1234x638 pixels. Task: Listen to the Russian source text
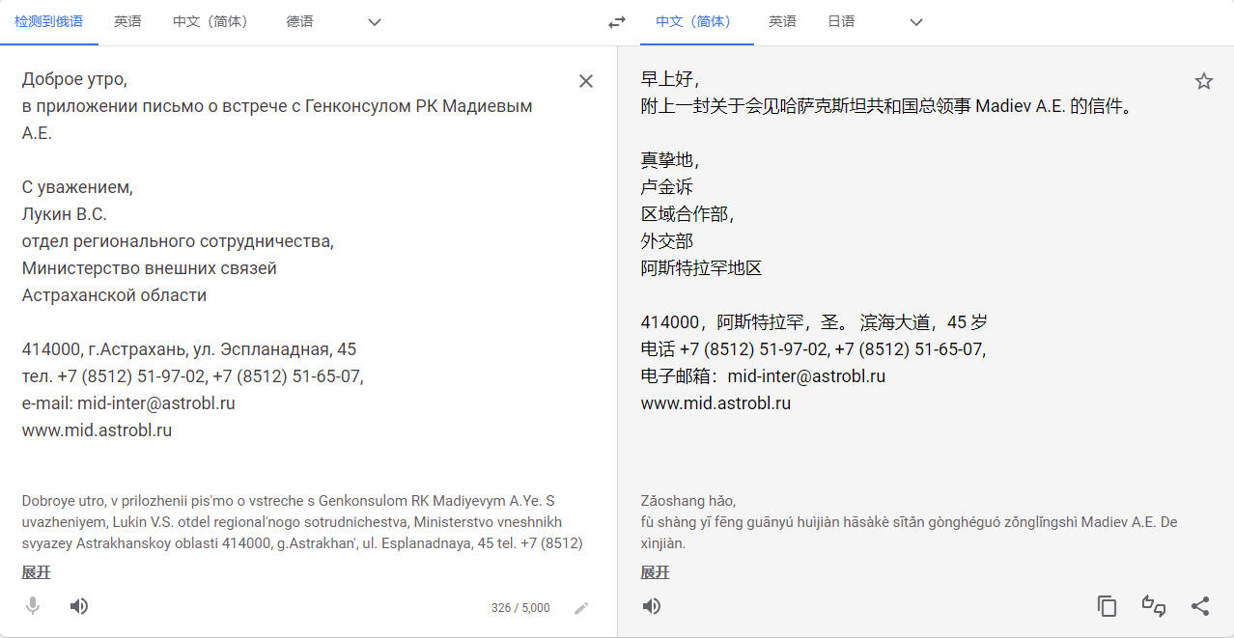[x=79, y=606]
